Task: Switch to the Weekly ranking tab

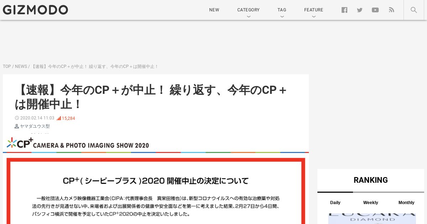Action: tap(370, 203)
